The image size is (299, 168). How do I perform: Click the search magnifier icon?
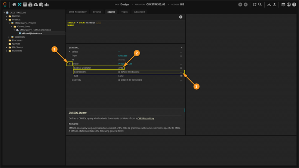point(260,4)
